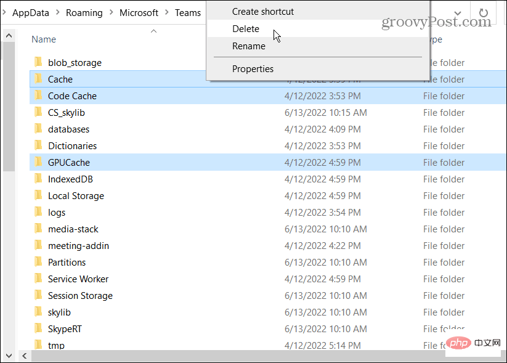Click the Partitions folder icon
This screenshot has width=507, height=363.
[38, 262]
